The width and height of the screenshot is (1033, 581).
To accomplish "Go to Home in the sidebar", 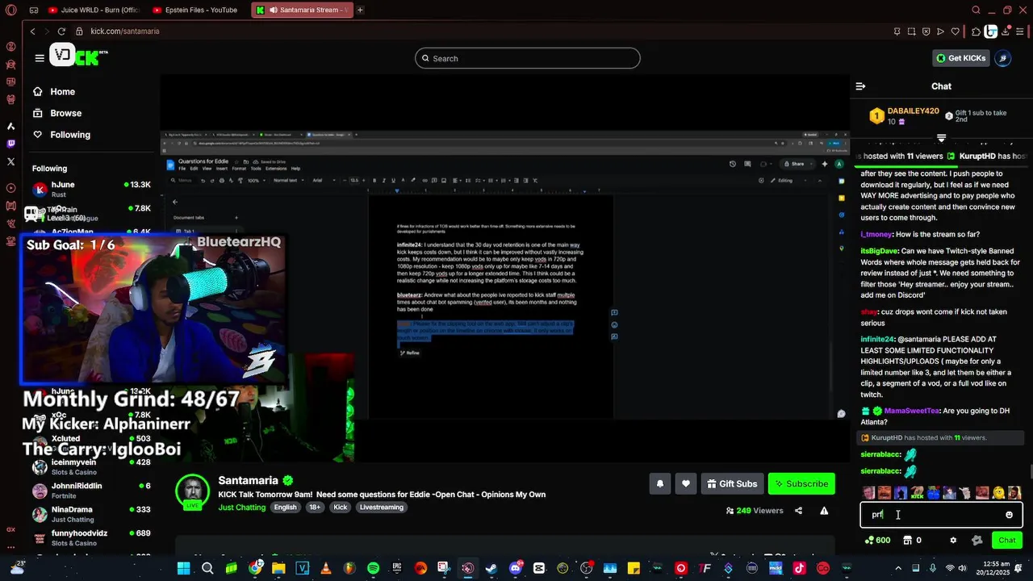I will (54, 91).
